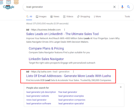This screenshot has height=108, width=134.
Task: Submit search with magnifying glass icon
Action: (x=129, y=7)
